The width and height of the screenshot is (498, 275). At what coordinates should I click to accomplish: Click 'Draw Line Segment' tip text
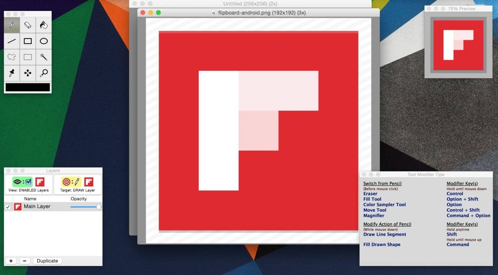(385, 234)
